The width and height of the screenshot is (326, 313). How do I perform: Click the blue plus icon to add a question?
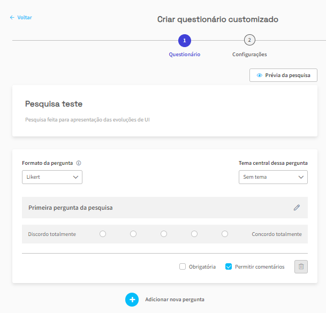coord(132,300)
